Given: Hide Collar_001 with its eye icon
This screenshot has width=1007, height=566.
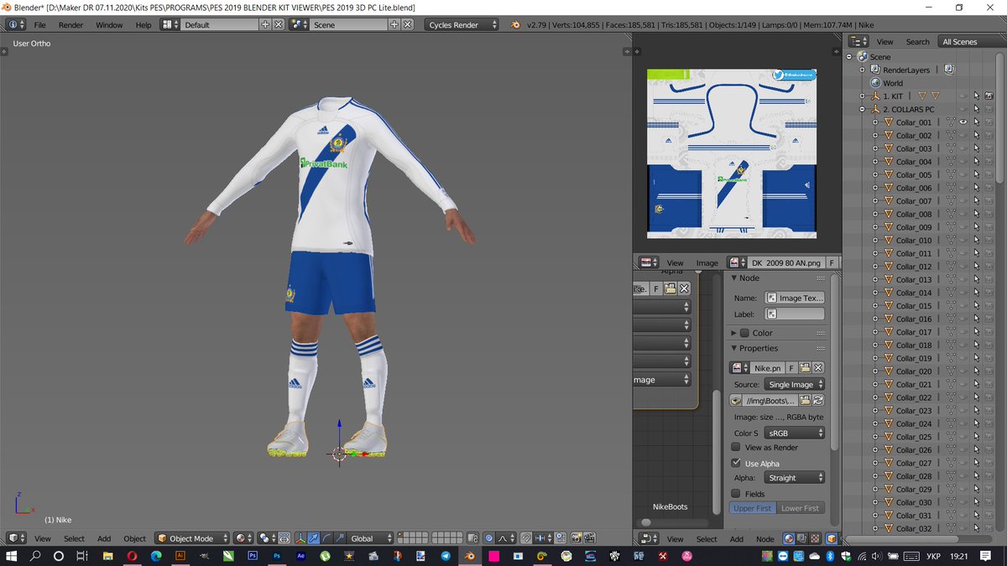Looking at the screenshot, I should click(x=963, y=122).
